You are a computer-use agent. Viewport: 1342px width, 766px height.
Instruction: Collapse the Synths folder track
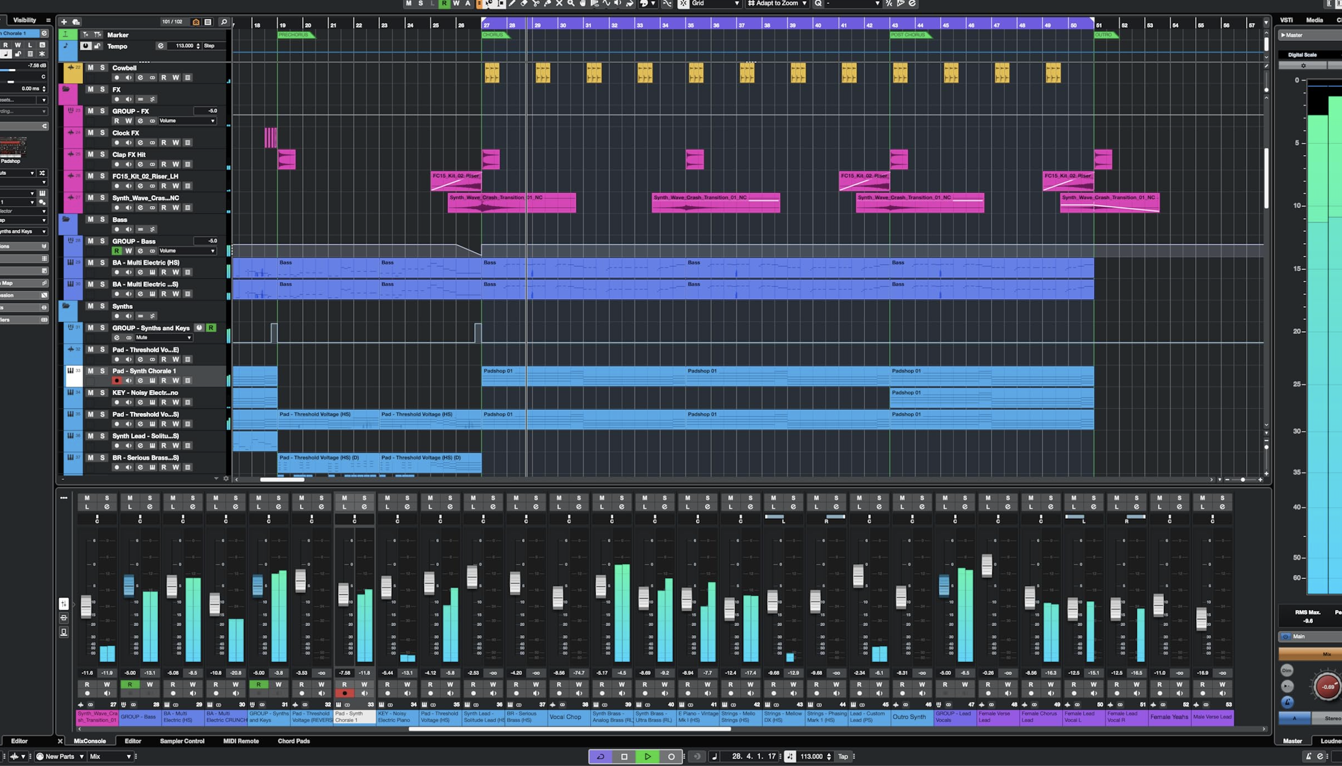[x=66, y=306]
